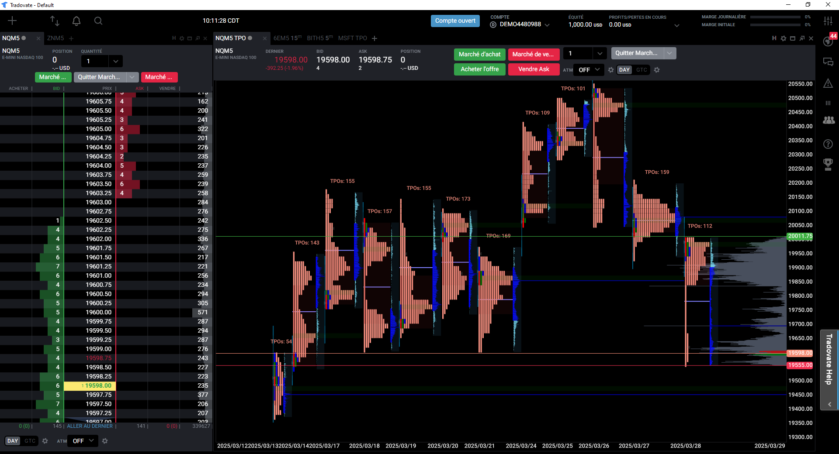Click ALLER AU DERNIER in the DOM
Viewport: 839px width, 454px height.
click(90, 426)
